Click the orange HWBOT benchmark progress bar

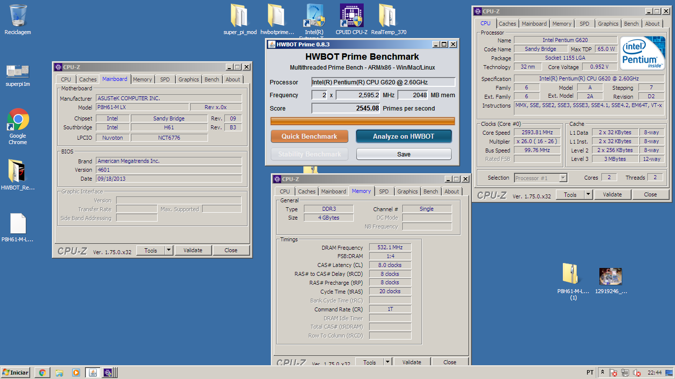363,121
